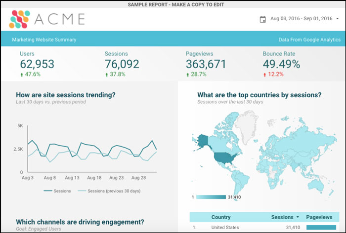Click the Aug 3 axis label

coord(28,178)
